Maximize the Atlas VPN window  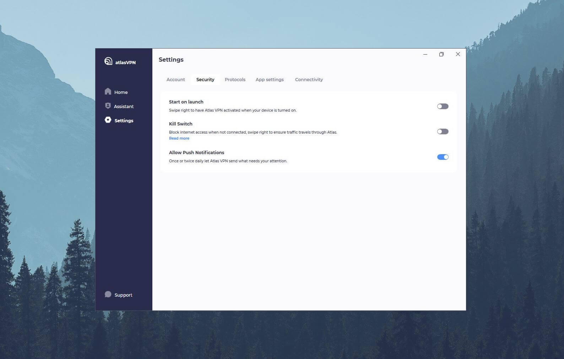tap(441, 54)
